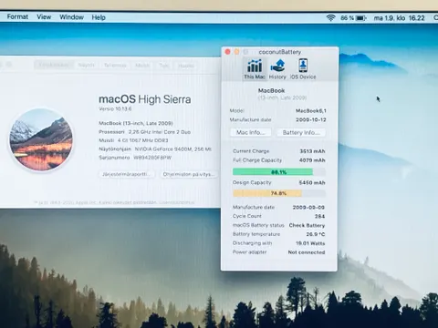Screen dimensions: 438x328
Task: Click the menu bar date and time
Action: coord(399,18)
